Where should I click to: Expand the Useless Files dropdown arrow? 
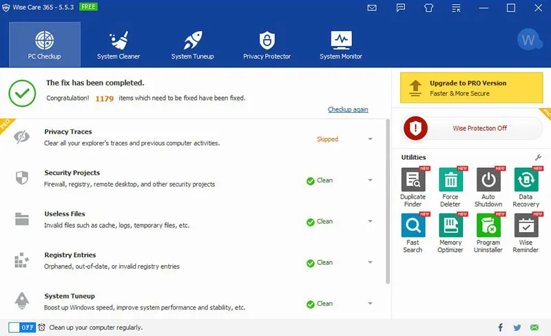pyautogui.click(x=370, y=222)
